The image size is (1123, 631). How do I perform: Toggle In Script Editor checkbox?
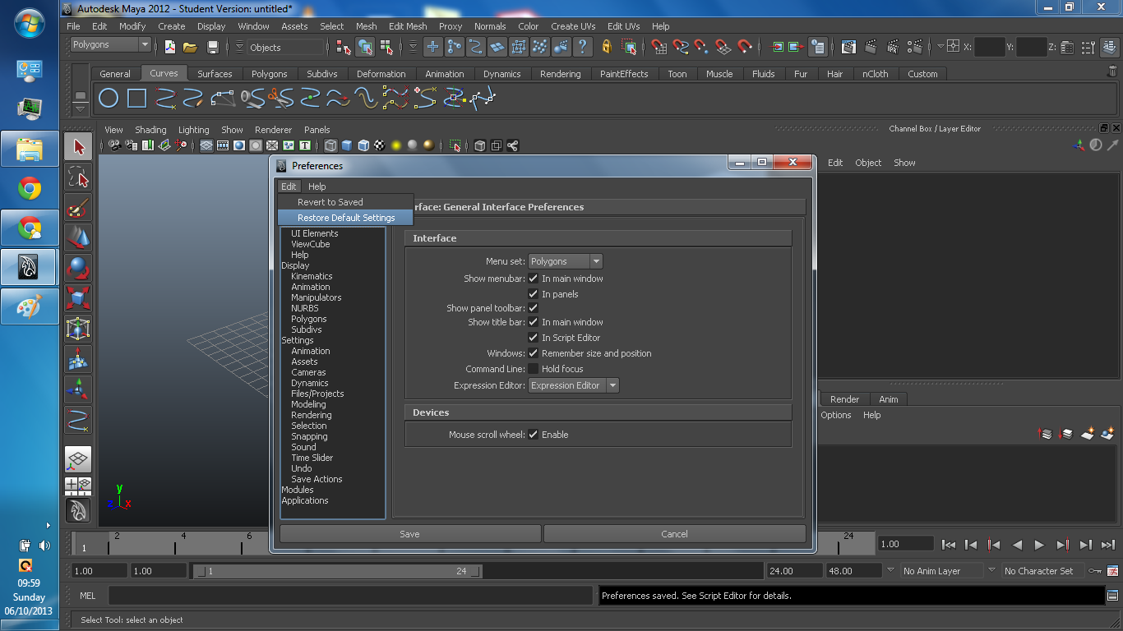(533, 338)
